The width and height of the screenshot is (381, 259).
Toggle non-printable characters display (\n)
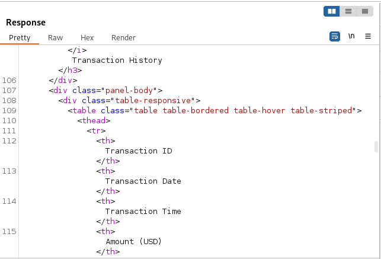[351, 36]
